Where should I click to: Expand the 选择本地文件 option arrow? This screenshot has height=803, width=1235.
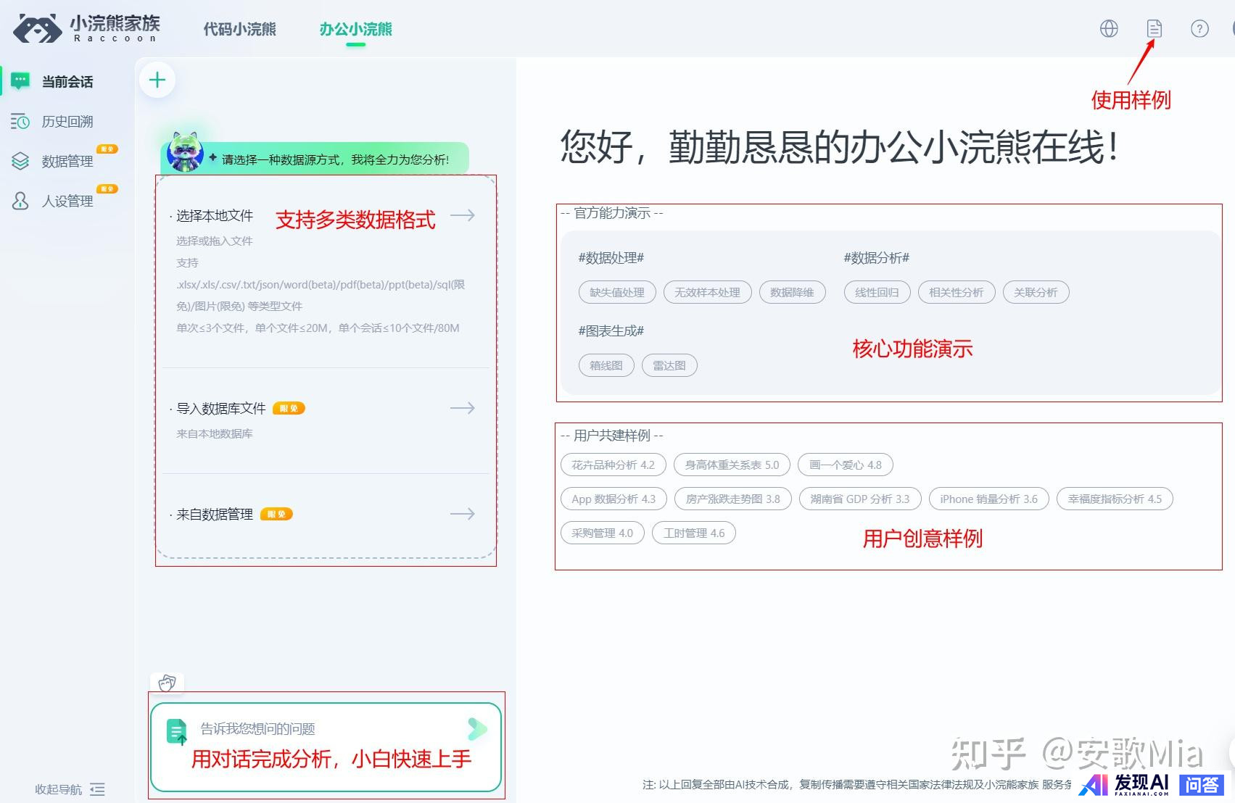click(x=462, y=215)
